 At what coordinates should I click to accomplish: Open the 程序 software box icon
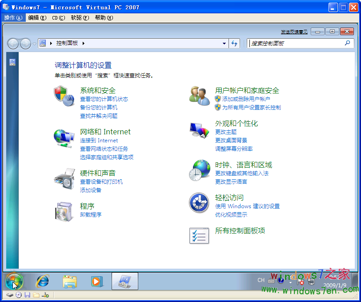tap(64, 211)
